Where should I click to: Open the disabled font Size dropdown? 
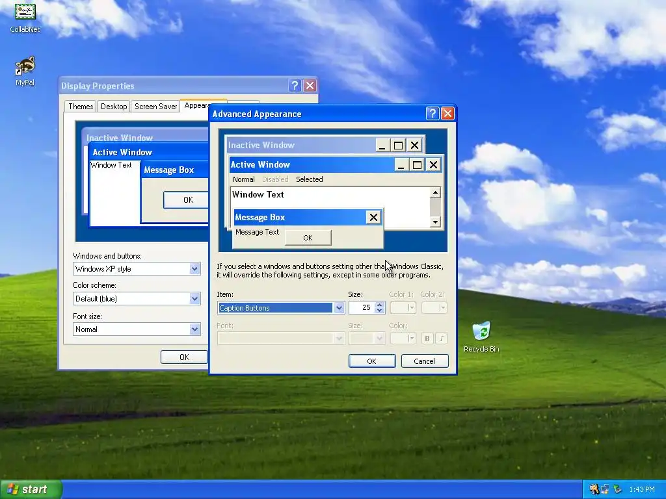(x=367, y=338)
